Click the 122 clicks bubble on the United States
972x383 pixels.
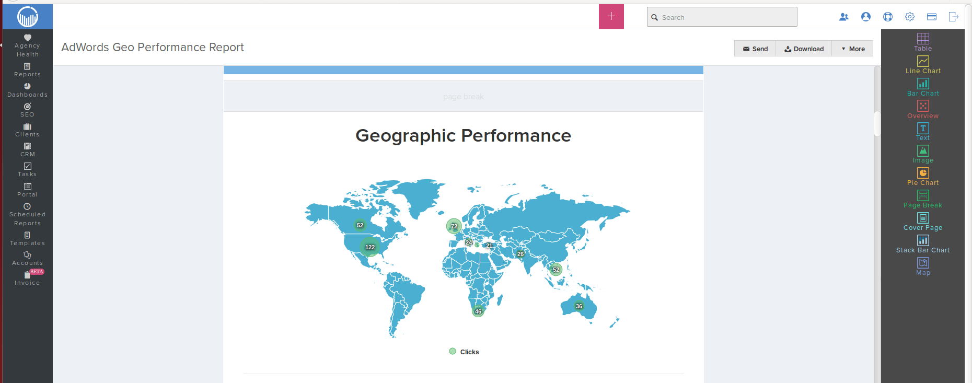click(x=370, y=247)
